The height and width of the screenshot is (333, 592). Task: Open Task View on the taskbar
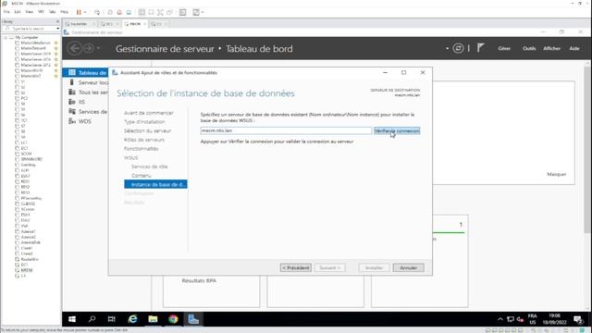click(112, 319)
